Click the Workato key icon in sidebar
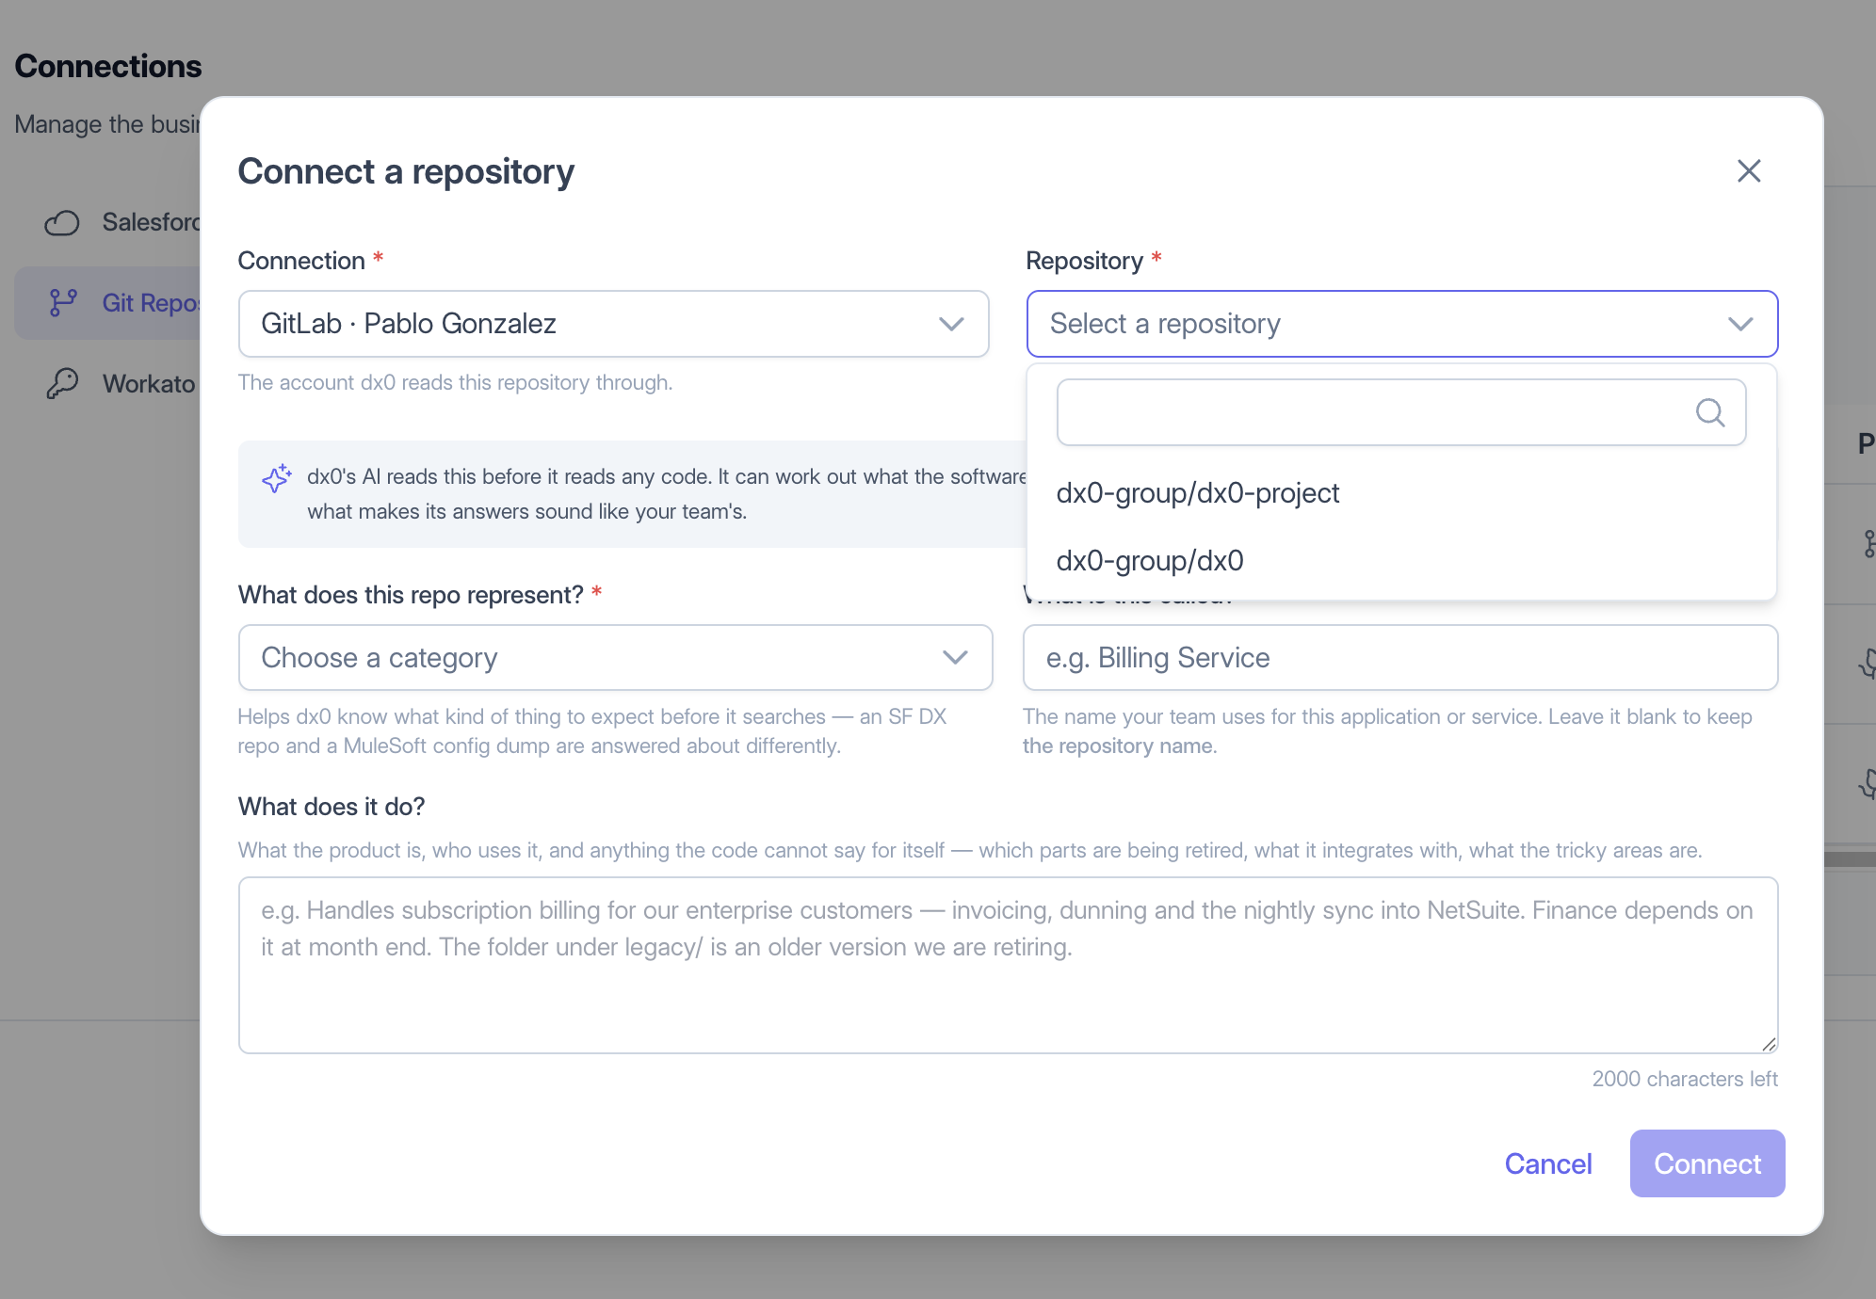Viewport: 1876px width, 1299px height. pyautogui.click(x=62, y=383)
